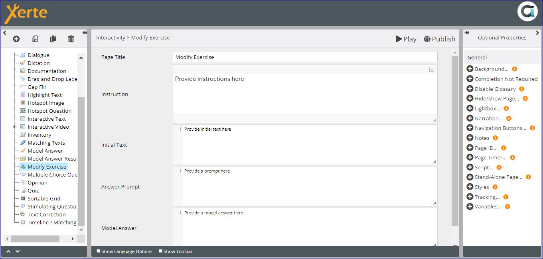This screenshot has width=543, height=259.
Task: Click into the Page Title field
Action: pyautogui.click(x=305, y=57)
